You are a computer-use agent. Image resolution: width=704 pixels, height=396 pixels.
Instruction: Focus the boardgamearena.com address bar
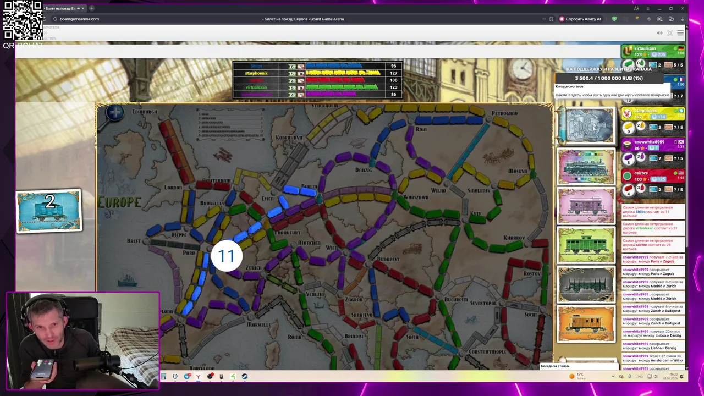[x=79, y=19]
